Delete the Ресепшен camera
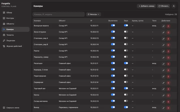 (168, 64)
